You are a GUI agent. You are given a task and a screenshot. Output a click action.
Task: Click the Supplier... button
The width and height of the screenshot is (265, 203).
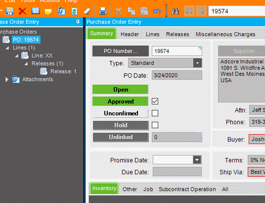pos(241,51)
